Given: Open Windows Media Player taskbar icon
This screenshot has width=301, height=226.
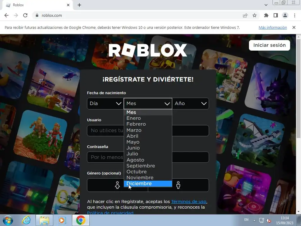Looking at the screenshot, I should [x=62, y=220].
